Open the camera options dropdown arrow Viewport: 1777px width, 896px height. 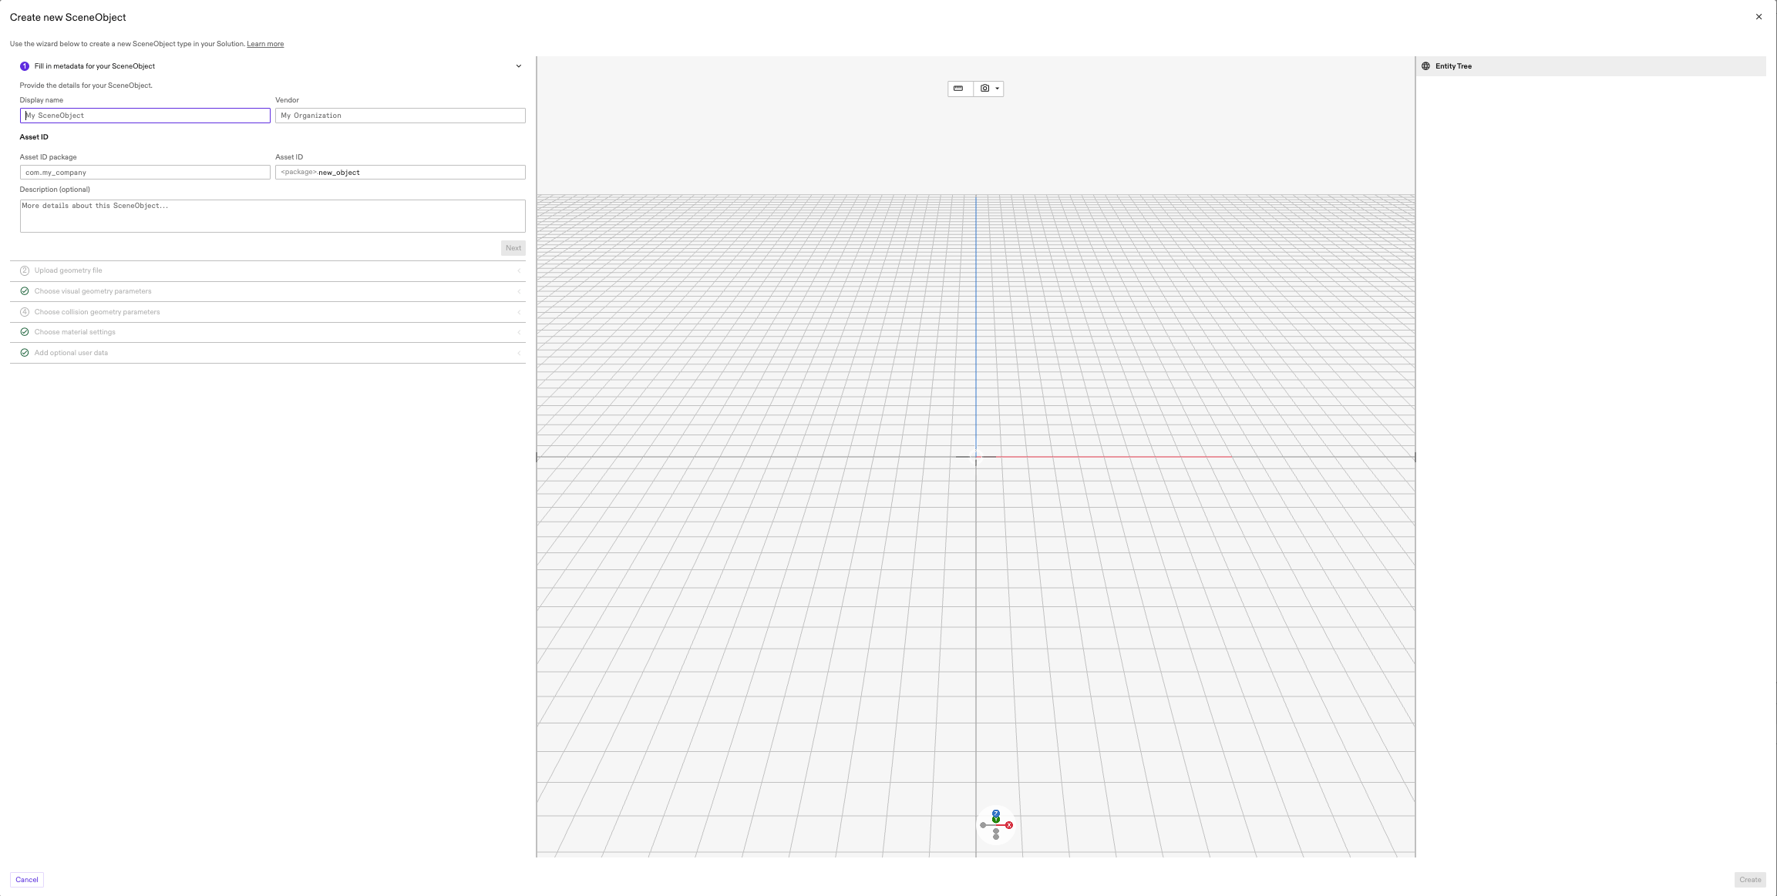(997, 89)
